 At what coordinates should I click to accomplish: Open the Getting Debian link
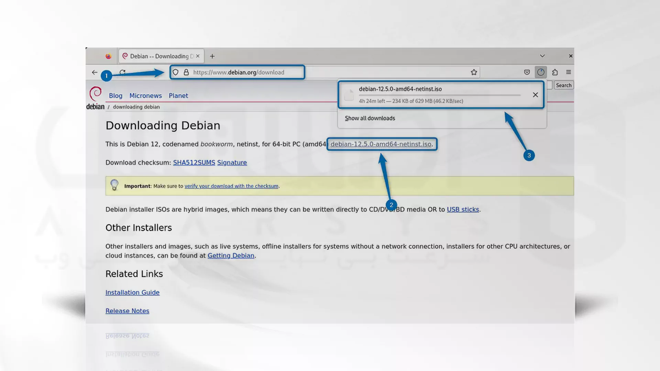[231, 256]
